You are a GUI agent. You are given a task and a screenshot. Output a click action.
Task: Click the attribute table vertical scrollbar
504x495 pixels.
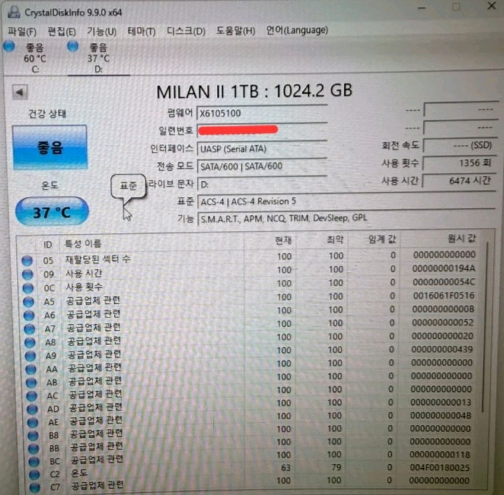[x=485, y=326]
